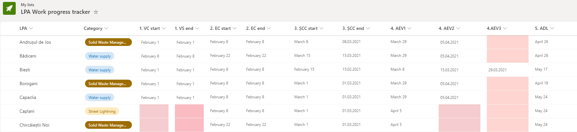577x132 pixels.
Task: Click the 5. ADL column chevron
Action: [552, 28]
